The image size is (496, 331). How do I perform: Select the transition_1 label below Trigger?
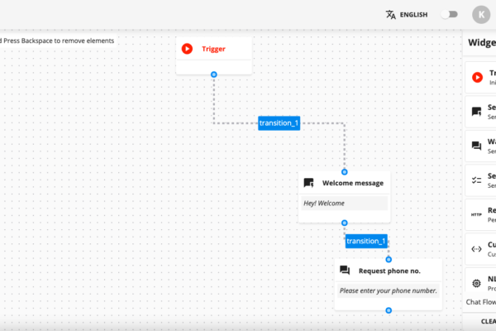[x=279, y=123]
